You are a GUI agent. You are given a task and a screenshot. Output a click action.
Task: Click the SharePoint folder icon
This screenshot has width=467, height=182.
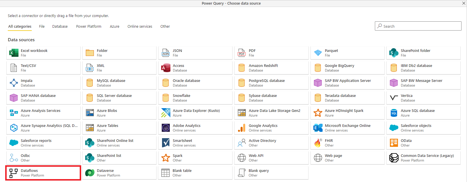[394, 53]
